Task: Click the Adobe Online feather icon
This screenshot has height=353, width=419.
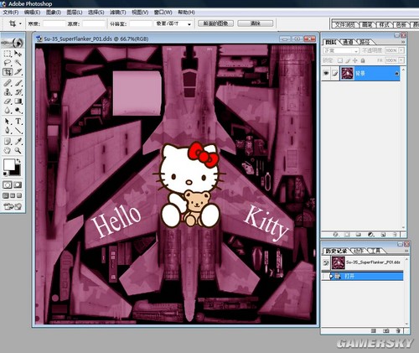Action: 13,43
